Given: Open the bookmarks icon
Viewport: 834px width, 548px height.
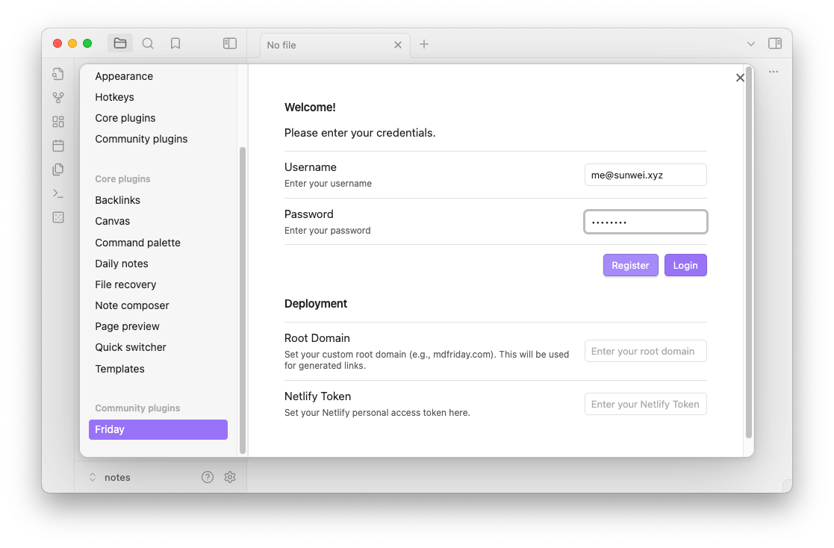Looking at the screenshot, I should (175, 43).
